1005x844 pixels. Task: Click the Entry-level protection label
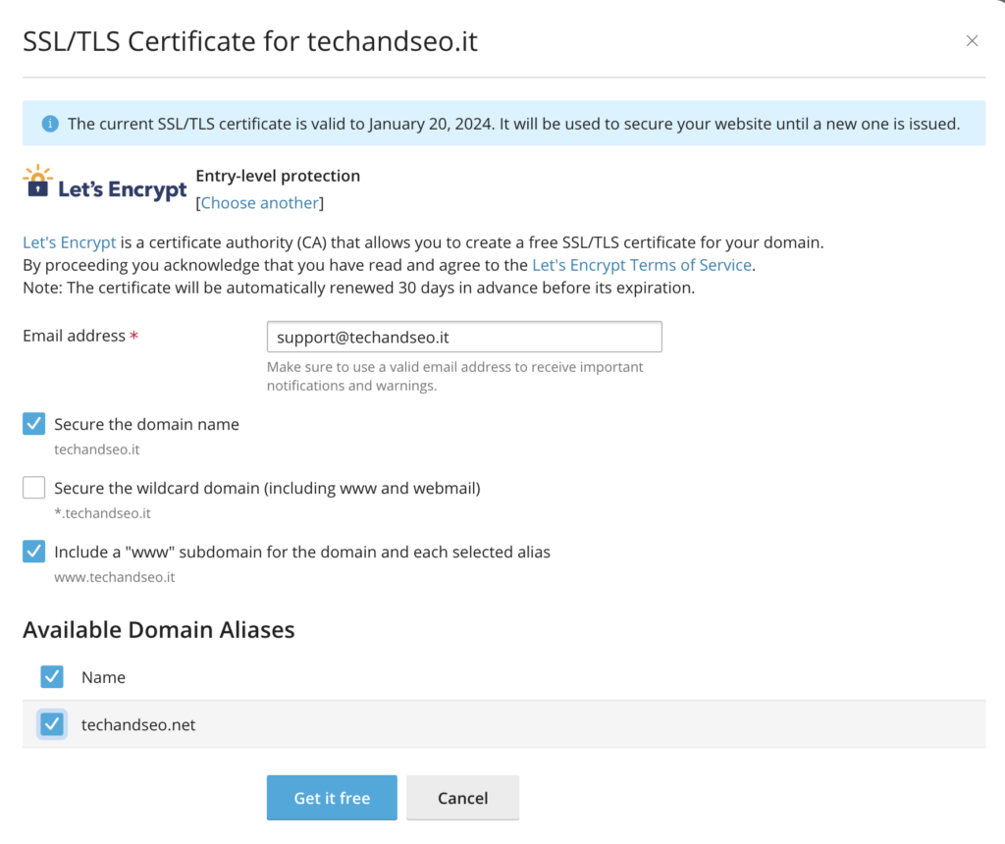278,176
